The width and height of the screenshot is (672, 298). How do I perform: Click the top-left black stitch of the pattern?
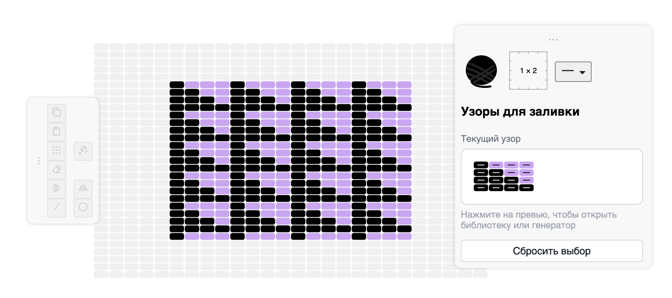tap(177, 85)
